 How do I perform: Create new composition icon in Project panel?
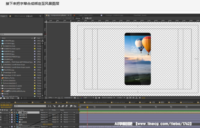click(8, 98)
